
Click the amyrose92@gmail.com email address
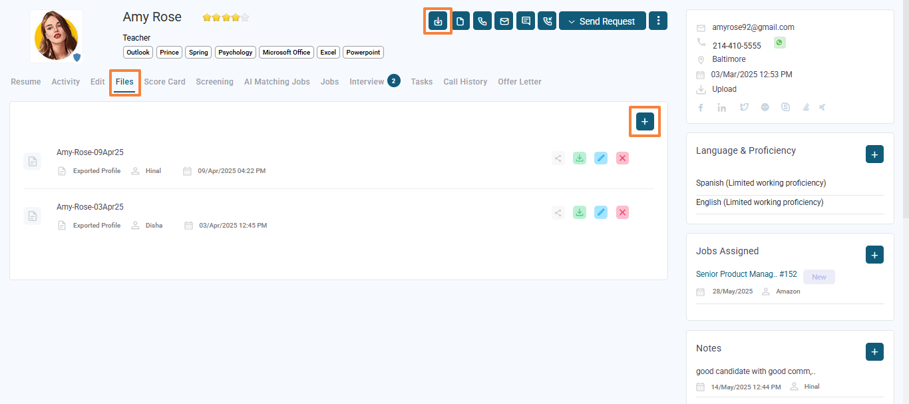(x=753, y=27)
